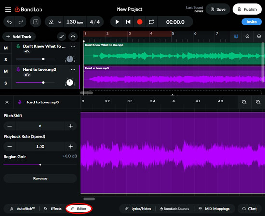Viewport: 265px width, 216px height.
Task: Adjust volume slider of Don't Know What To track
Action: tap(36, 59)
